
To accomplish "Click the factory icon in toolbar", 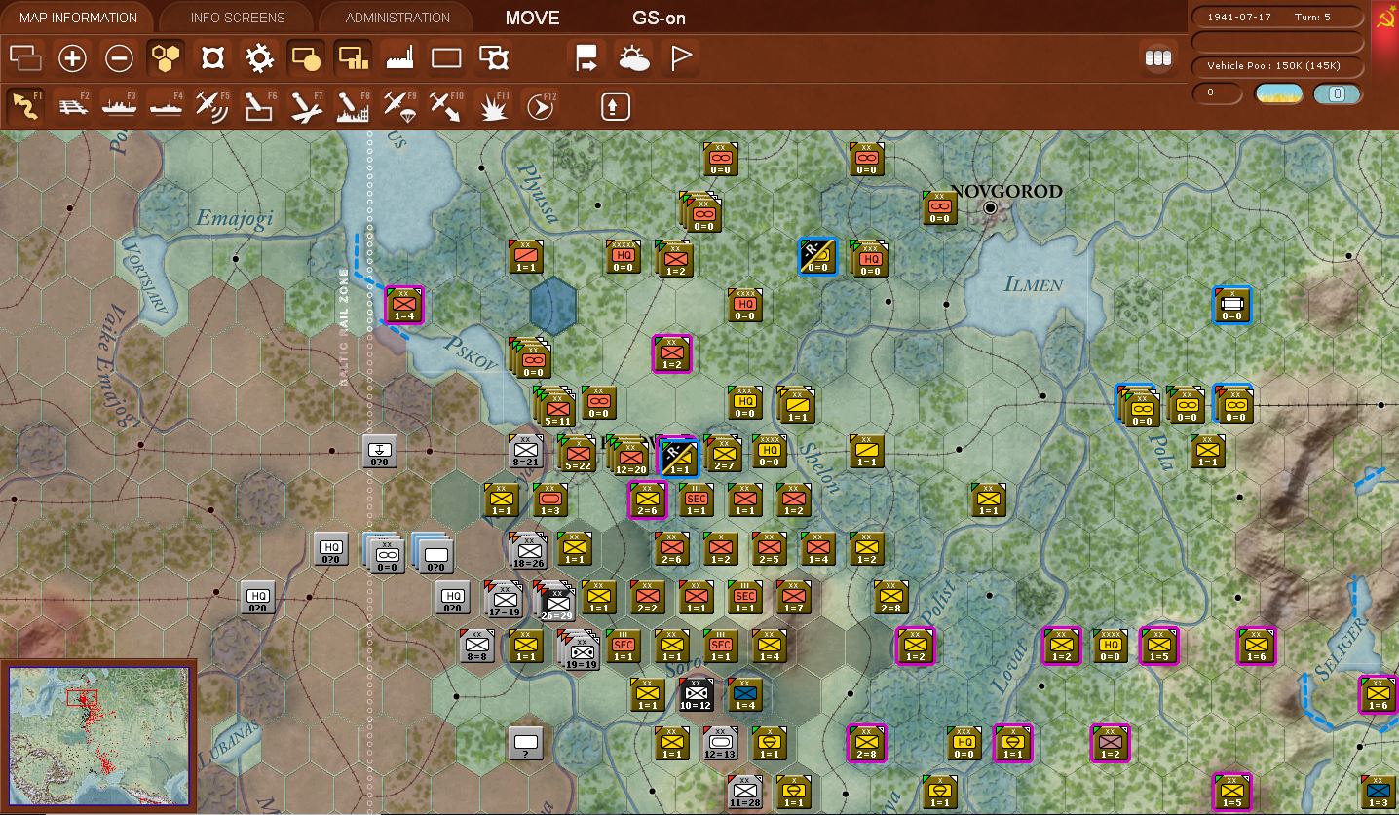I will 400,58.
